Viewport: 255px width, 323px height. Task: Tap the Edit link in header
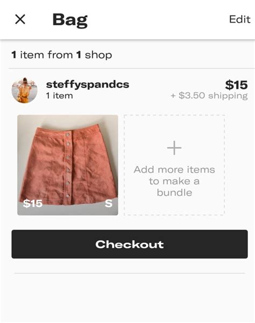[x=240, y=19]
